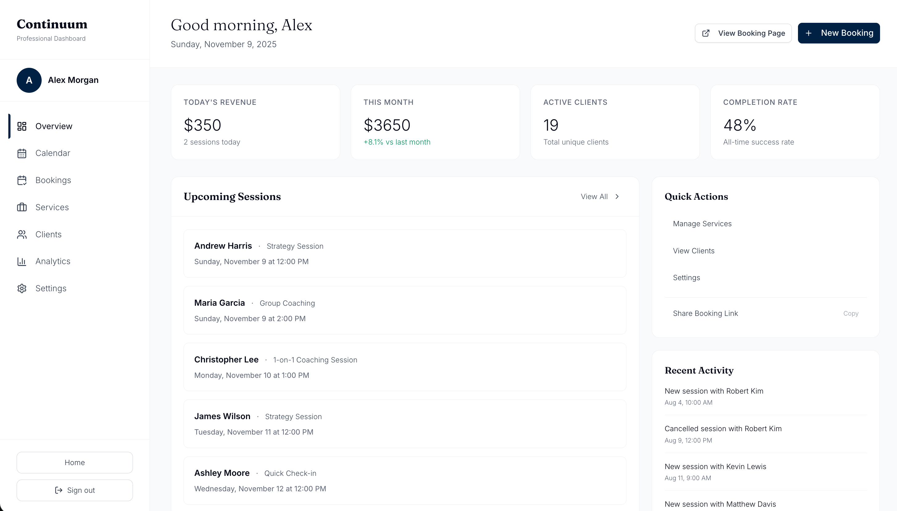Click the Overview grid icon in sidebar
The width and height of the screenshot is (897, 511).
pyautogui.click(x=22, y=126)
